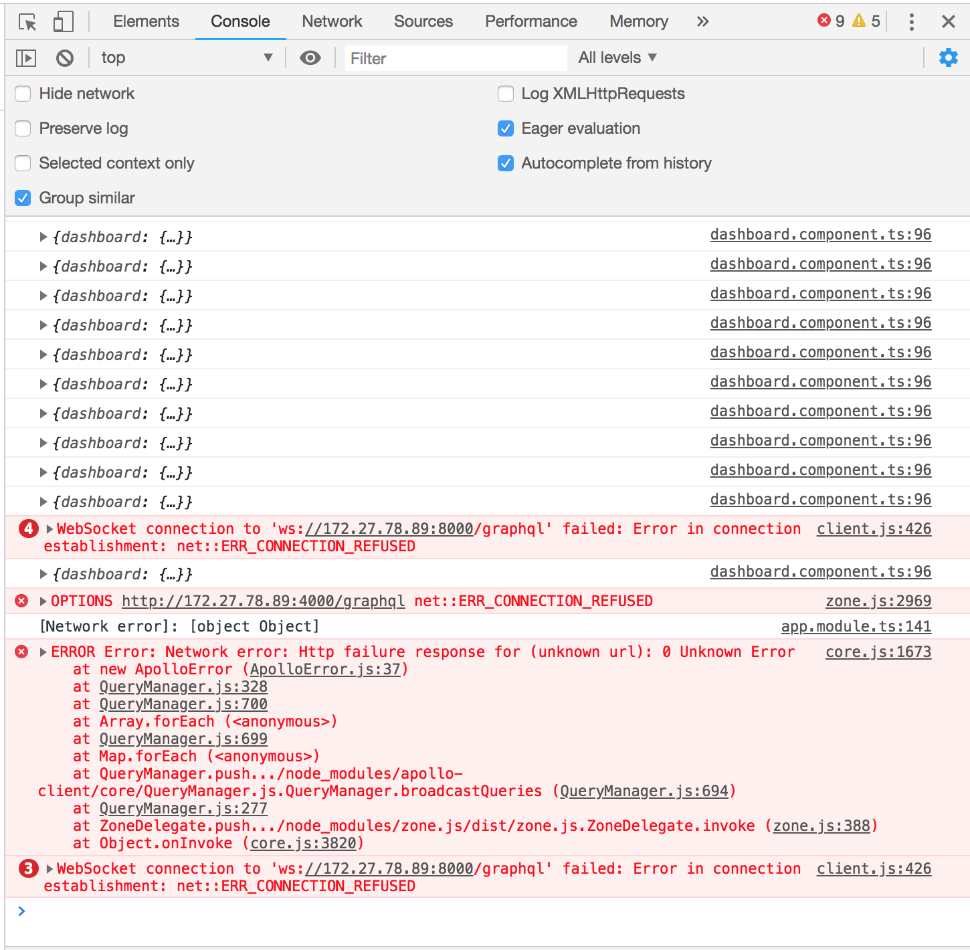
Task: Open first dashboard.component.ts:96 source link
Action: (821, 235)
